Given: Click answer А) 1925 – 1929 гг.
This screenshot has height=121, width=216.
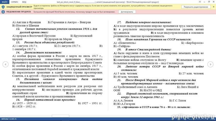Looking at the screenshot, I should [25, 103].
